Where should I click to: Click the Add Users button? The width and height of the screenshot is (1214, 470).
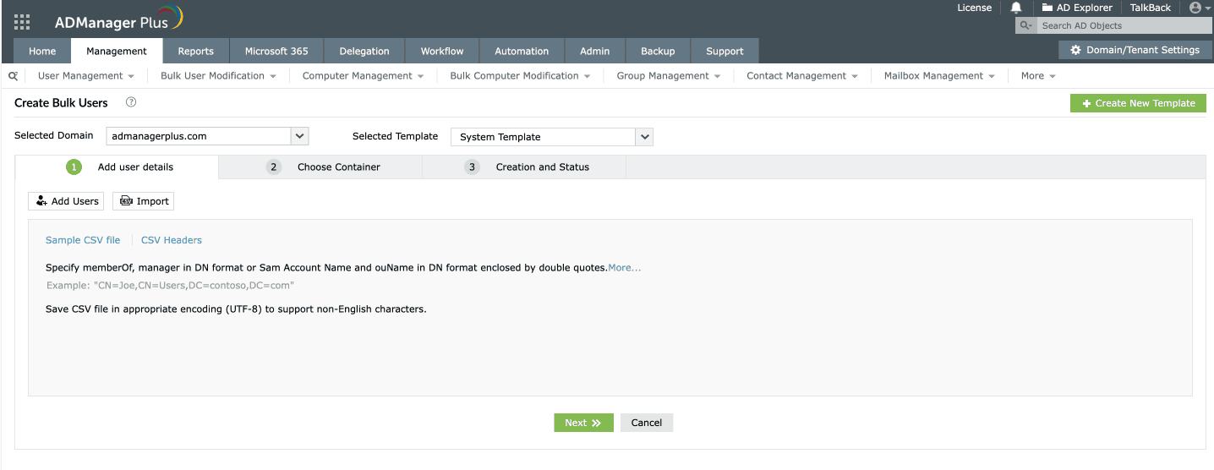[66, 201]
